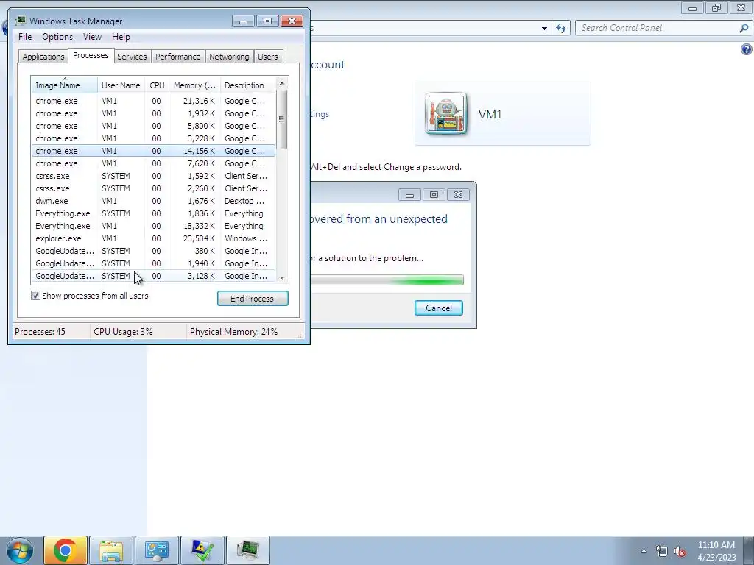Open the View menu in Task Manager

[x=92, y=37]
